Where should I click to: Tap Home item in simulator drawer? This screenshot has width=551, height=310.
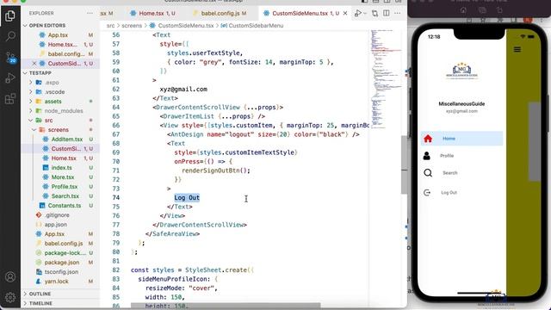coord(461,139)
